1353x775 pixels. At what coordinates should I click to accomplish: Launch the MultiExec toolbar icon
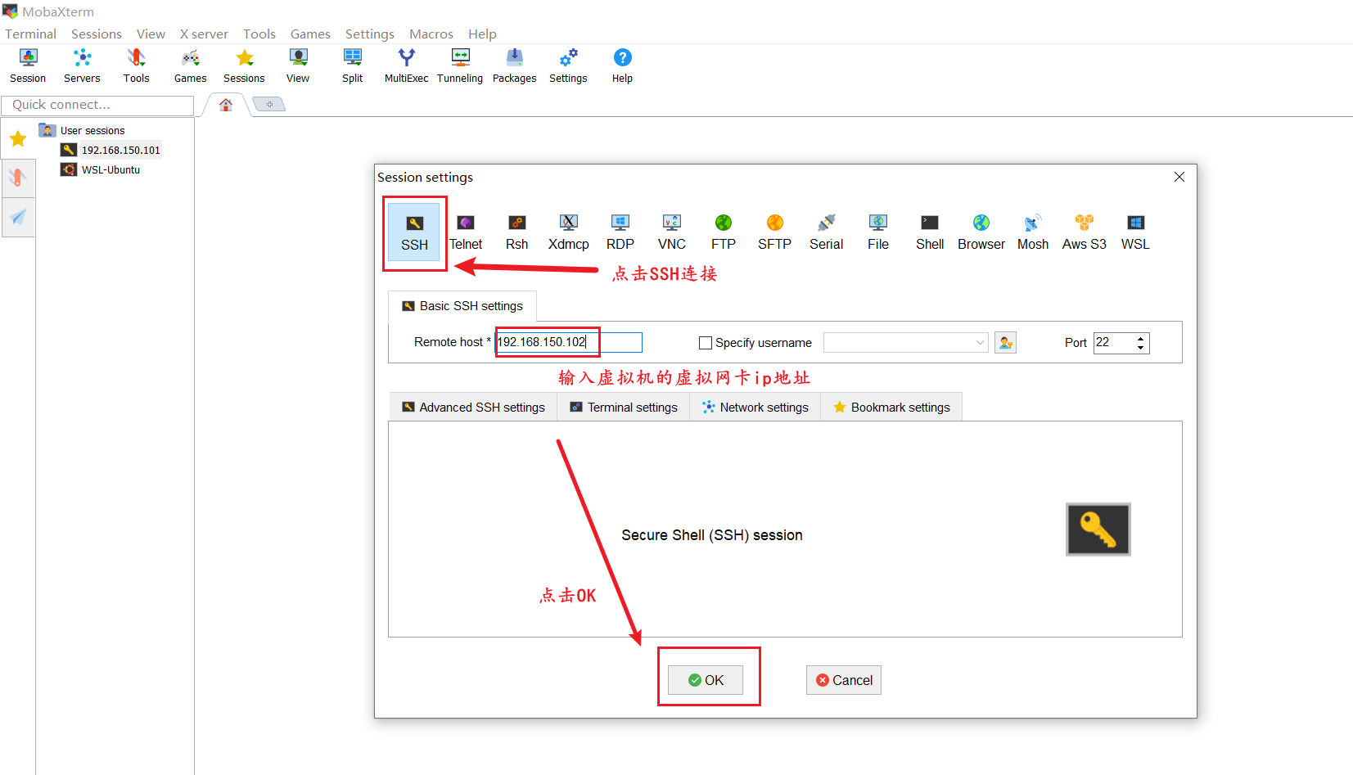tap(406, 65)
